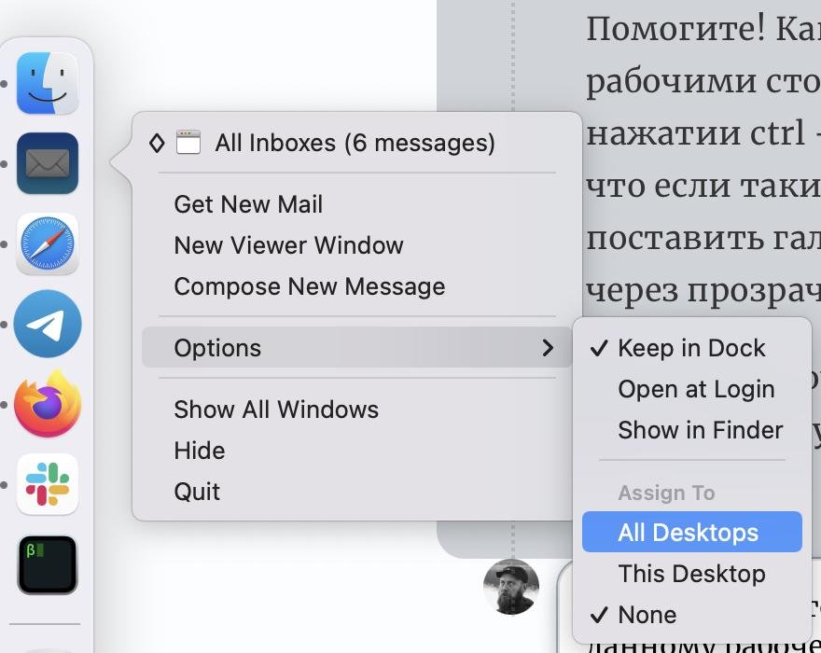
Task: Open Finder from the Dock
Action: click(x=47, y=82)
